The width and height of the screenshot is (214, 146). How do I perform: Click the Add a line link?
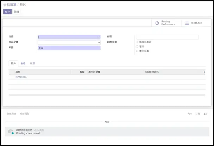21,77
